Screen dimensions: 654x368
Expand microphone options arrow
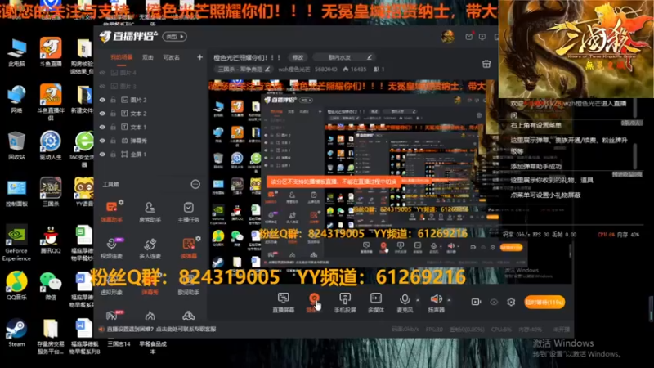click(x=418, y=299)
